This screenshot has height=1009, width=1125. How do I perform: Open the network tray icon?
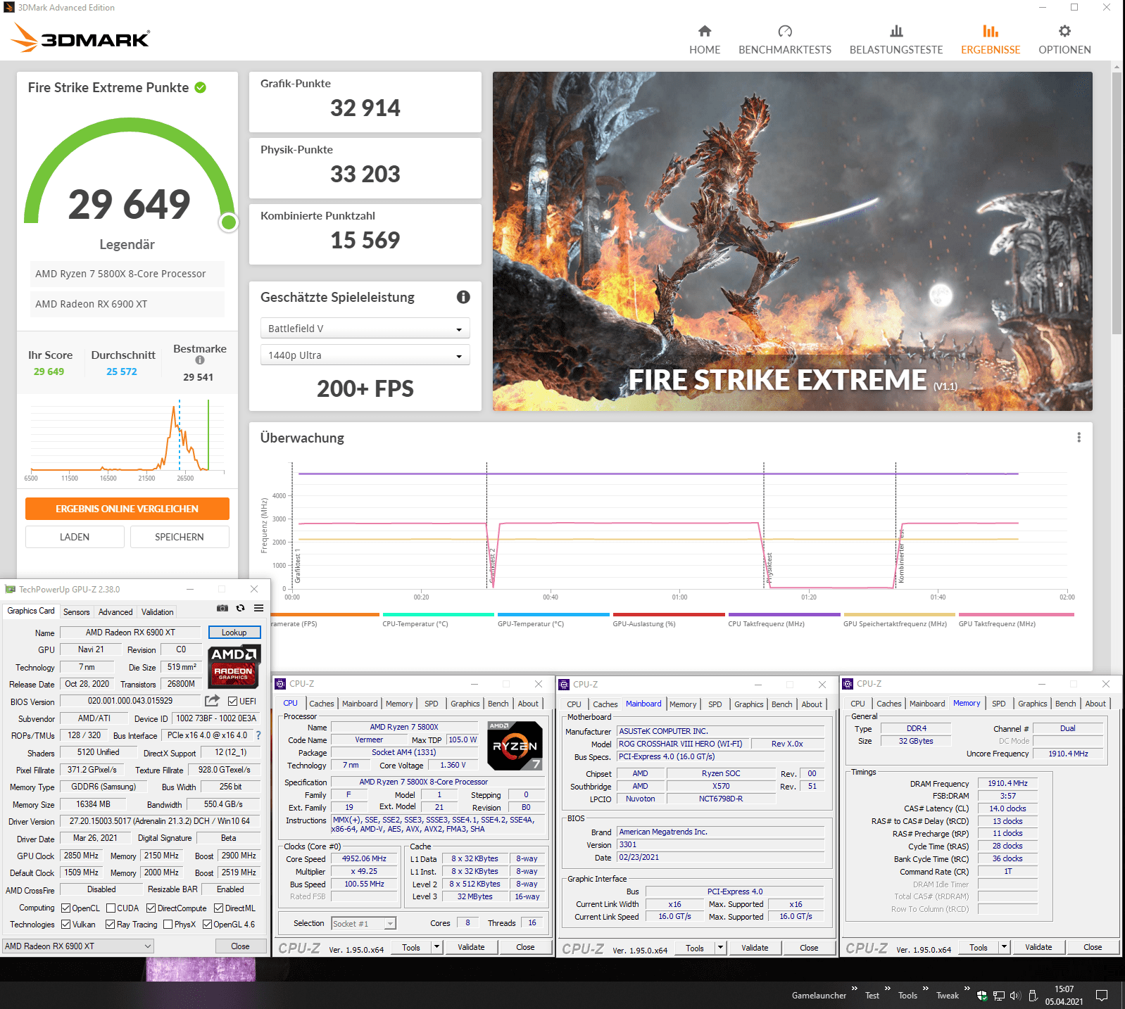click(x=999, y=996)
